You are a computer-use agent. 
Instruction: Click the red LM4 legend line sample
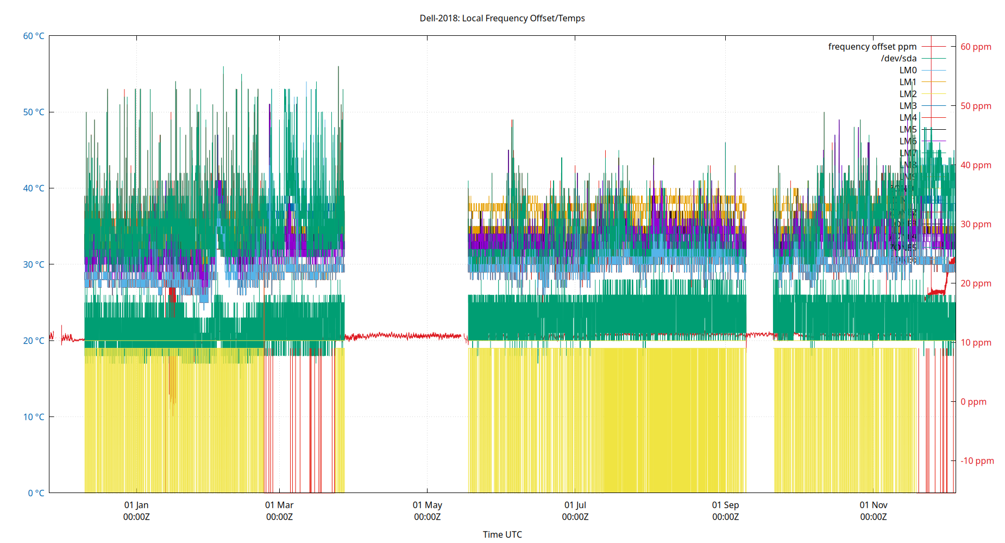[934, 117]
